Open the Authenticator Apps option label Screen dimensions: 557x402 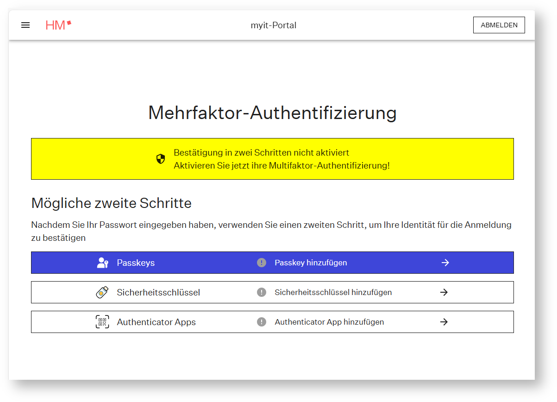156,322
